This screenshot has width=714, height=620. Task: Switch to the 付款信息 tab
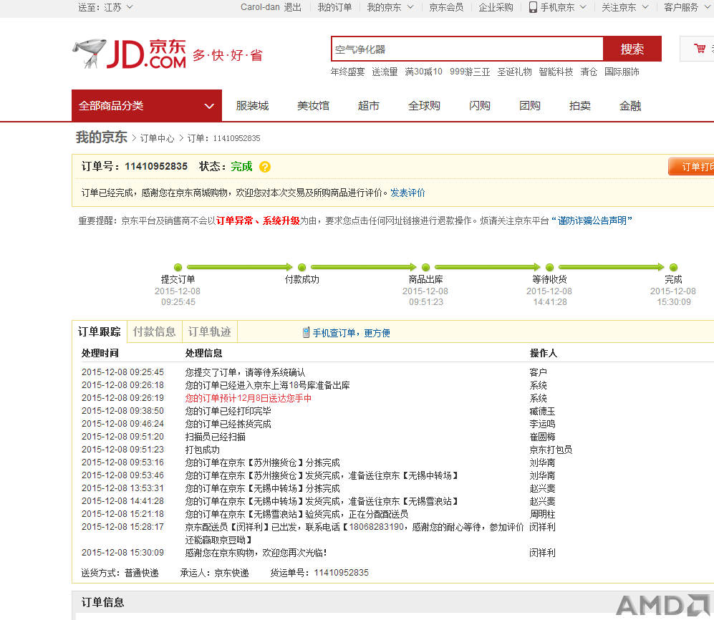155,332
